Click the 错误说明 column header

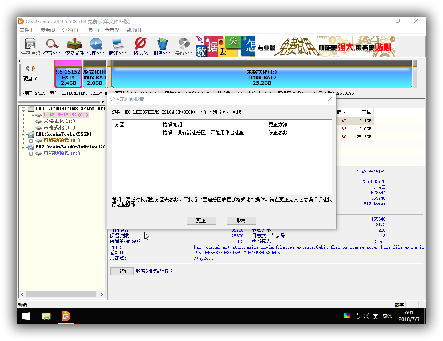click(214, 125)
